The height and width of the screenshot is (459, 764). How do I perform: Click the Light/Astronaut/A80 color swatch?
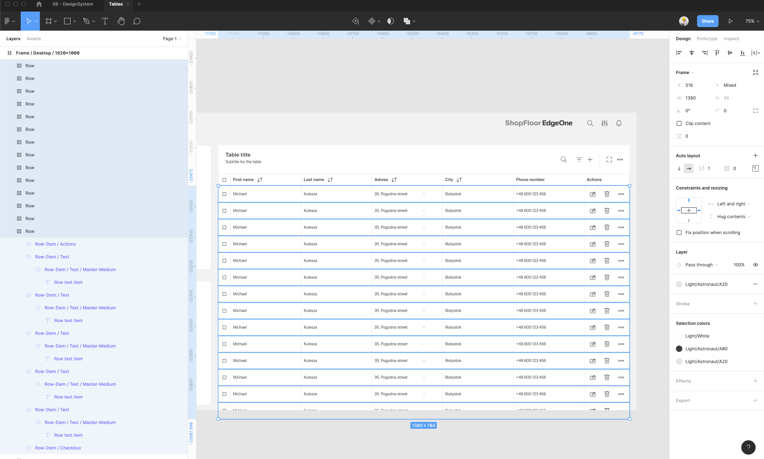[679, 349]
